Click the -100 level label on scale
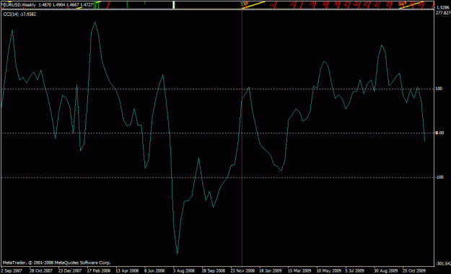 [x=439, y=177]
